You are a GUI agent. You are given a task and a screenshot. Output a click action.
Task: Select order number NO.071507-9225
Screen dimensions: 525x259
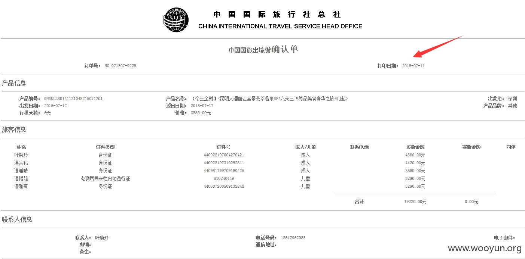120,66
